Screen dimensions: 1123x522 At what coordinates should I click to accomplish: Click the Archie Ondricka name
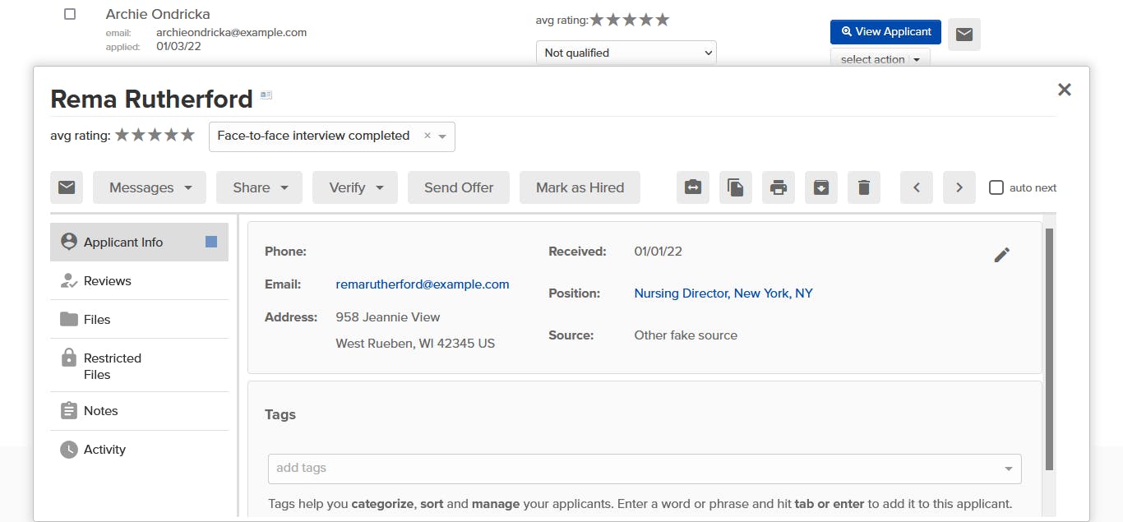(158, 14)
